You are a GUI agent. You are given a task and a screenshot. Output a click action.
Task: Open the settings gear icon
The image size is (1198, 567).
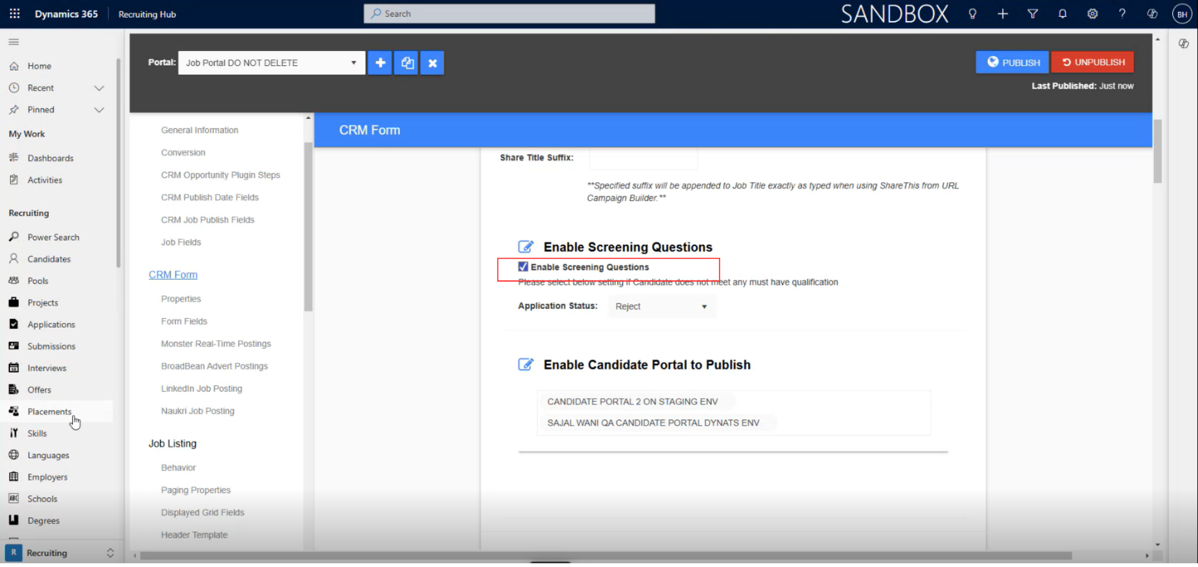click(1093, 14)
